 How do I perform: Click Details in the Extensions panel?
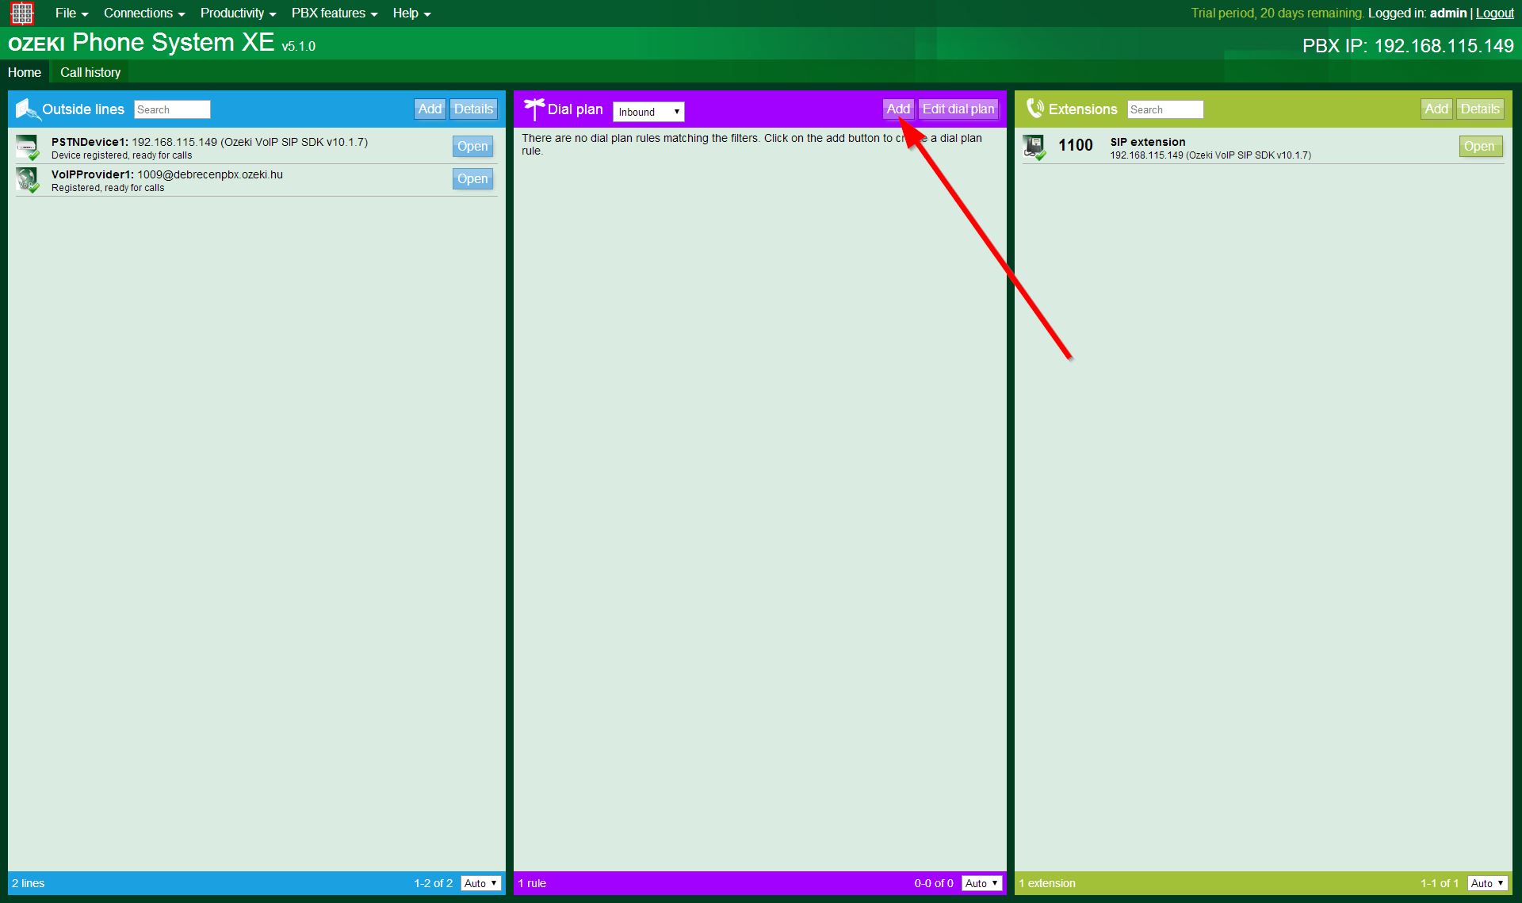[1479, 109]
